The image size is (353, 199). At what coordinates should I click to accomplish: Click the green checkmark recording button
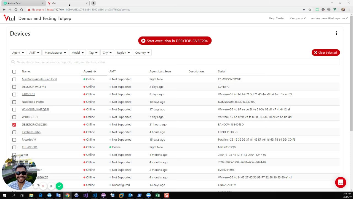(x=59, y=186)
